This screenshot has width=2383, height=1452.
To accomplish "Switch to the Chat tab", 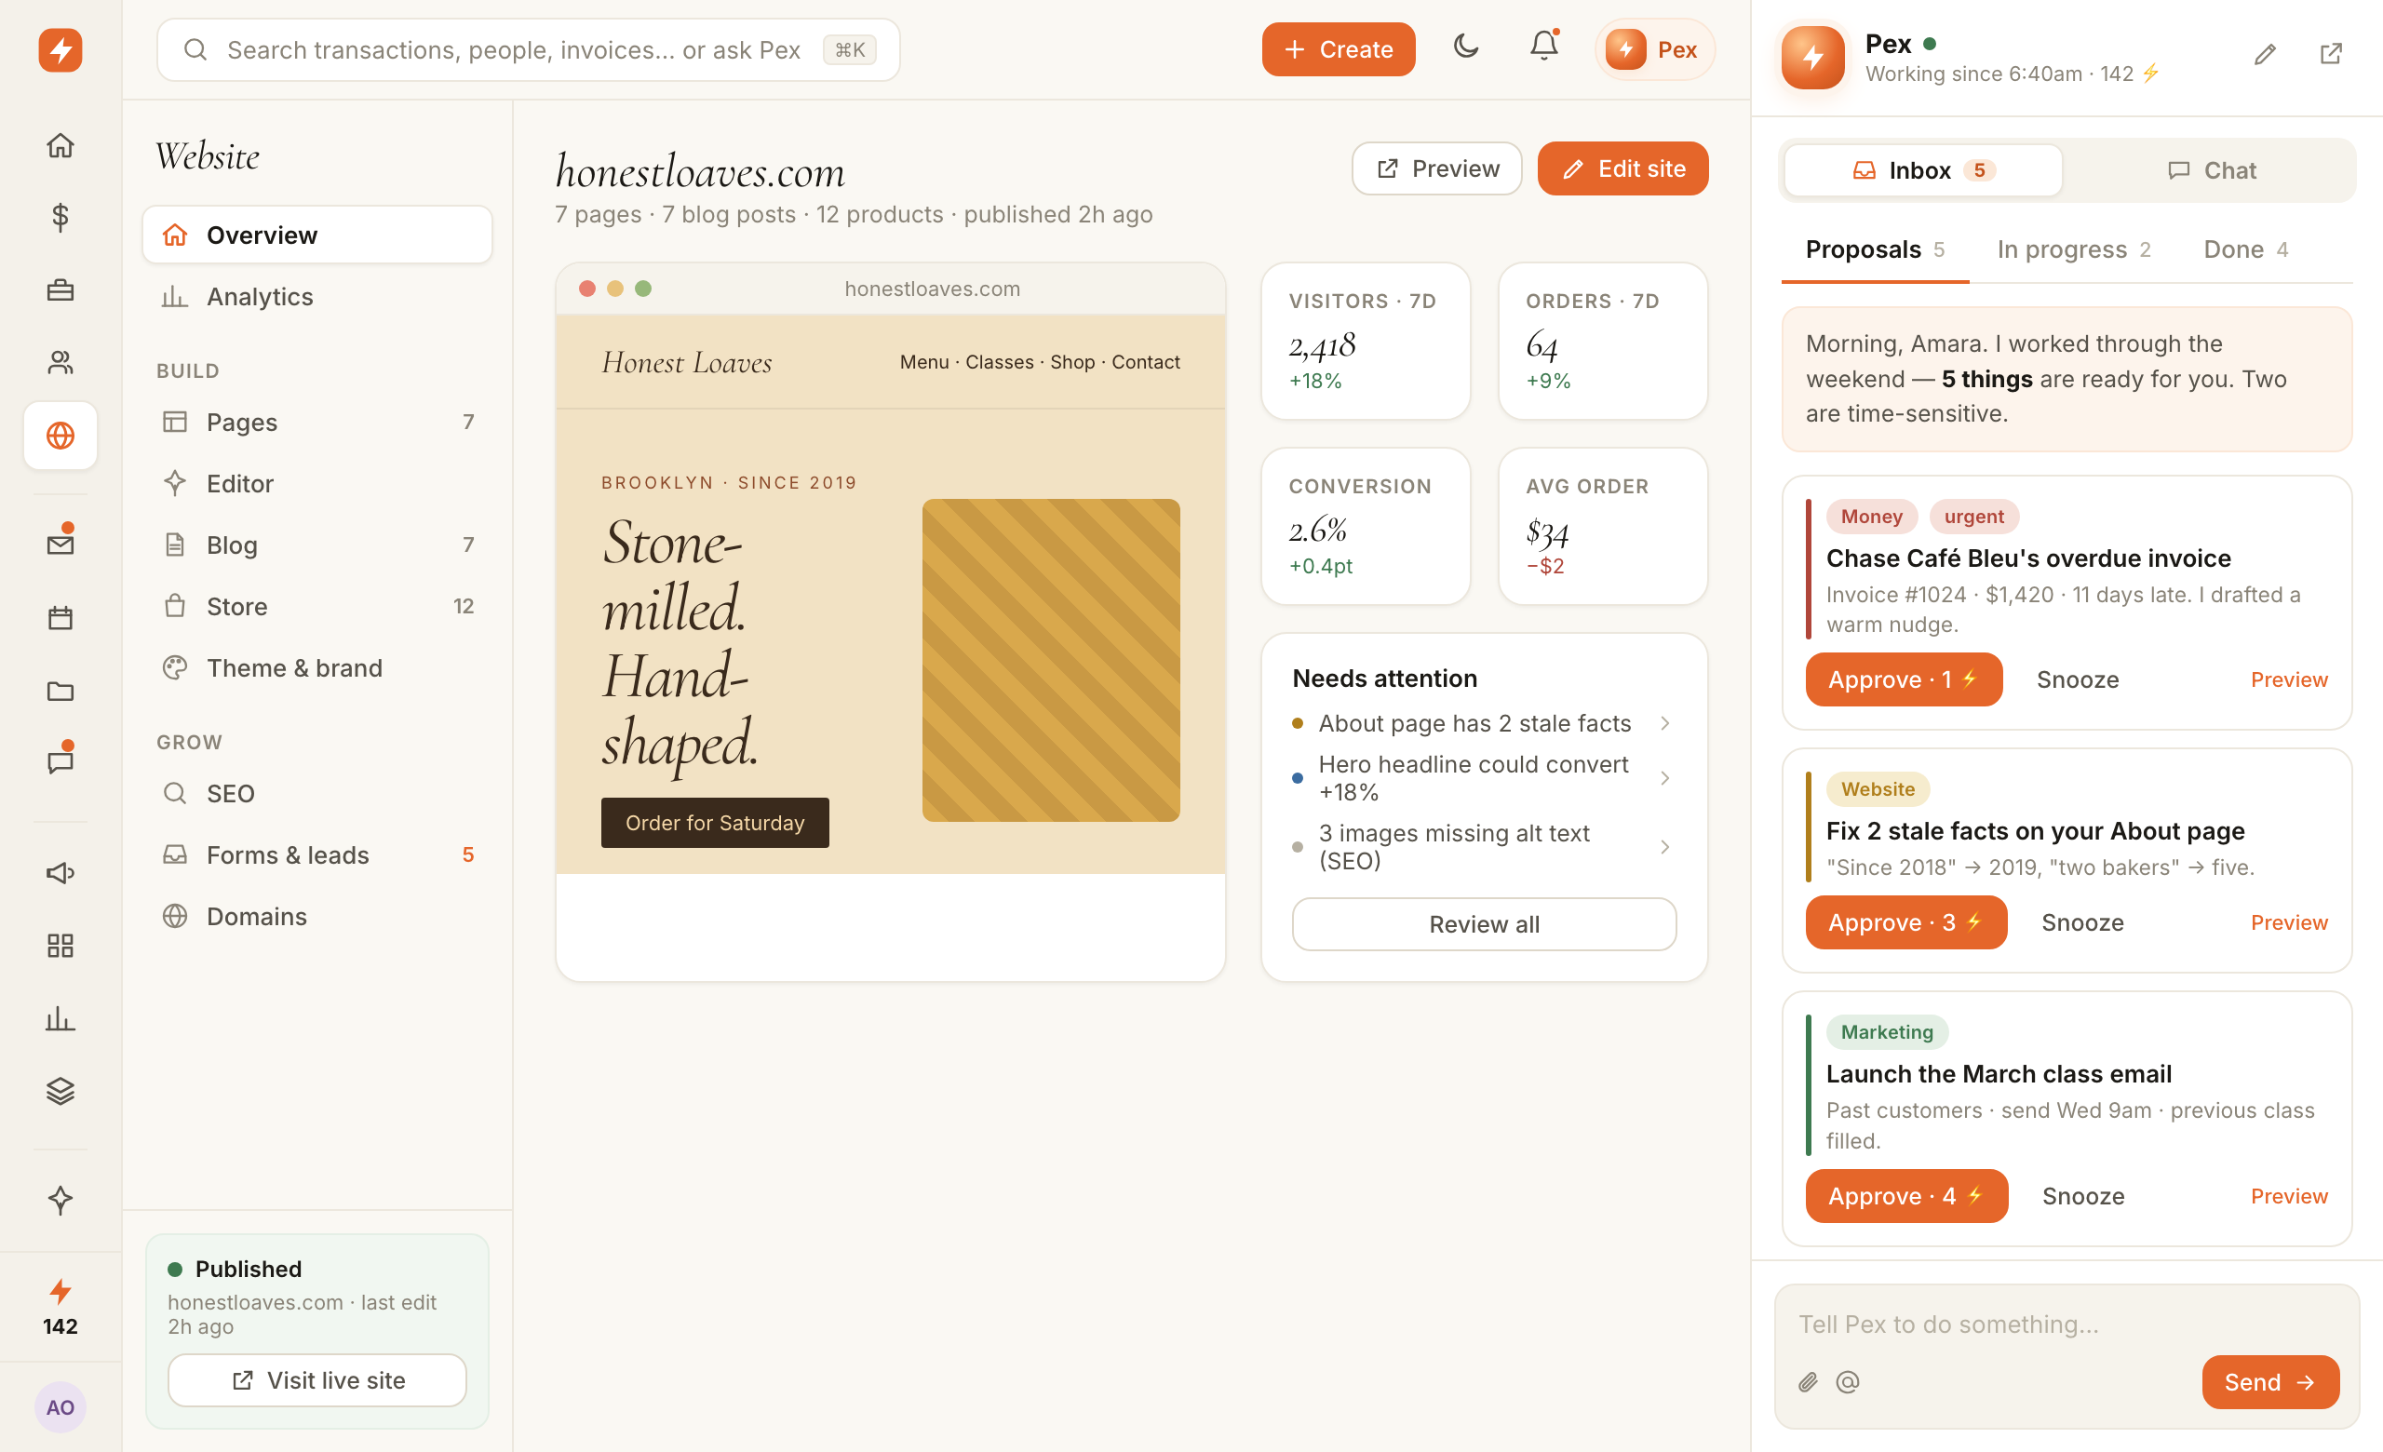I will [x=2211, y=170].
